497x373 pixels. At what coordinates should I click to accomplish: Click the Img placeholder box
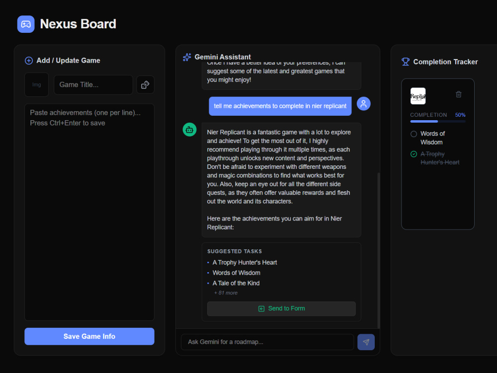tap(36, 84)
